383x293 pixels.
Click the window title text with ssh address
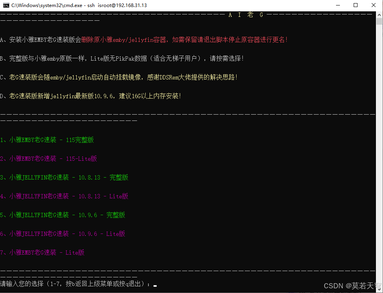[x=79, y=5]
